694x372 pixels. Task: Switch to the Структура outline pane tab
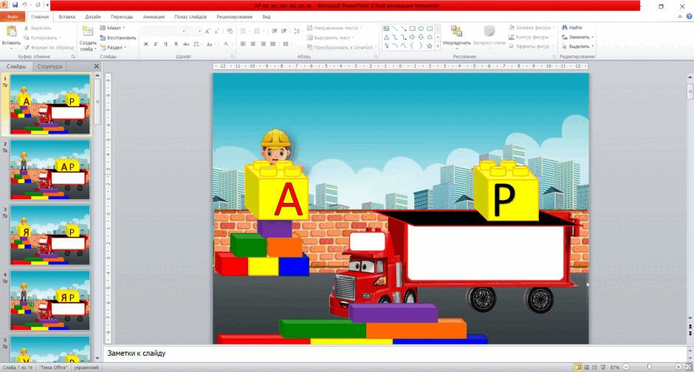49,66
